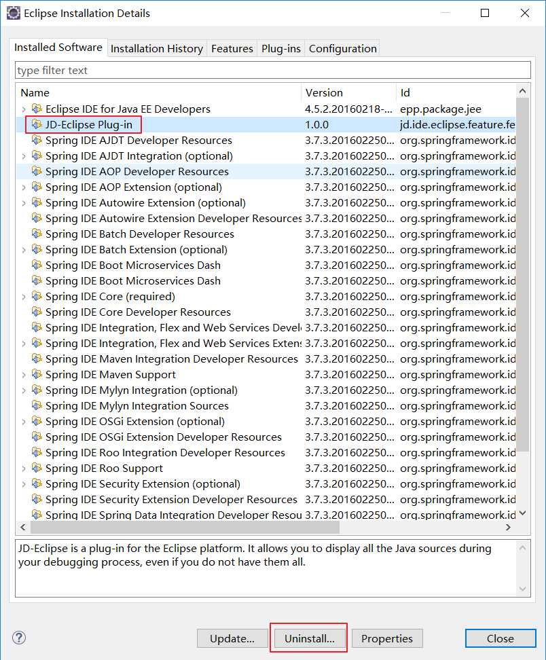
Task: Open the Installation History tab
Action: tap(157, 49)
